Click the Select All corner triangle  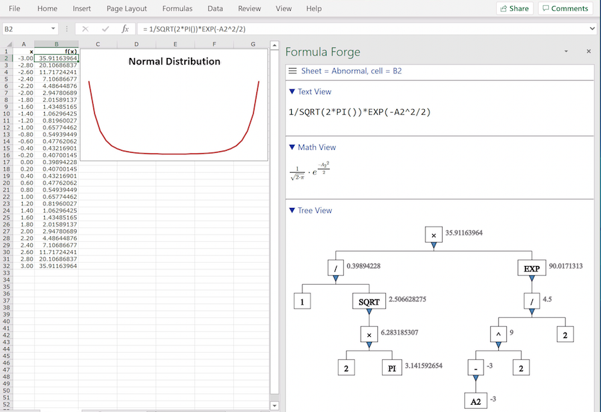pyautogui.click(x=9, y=45)
